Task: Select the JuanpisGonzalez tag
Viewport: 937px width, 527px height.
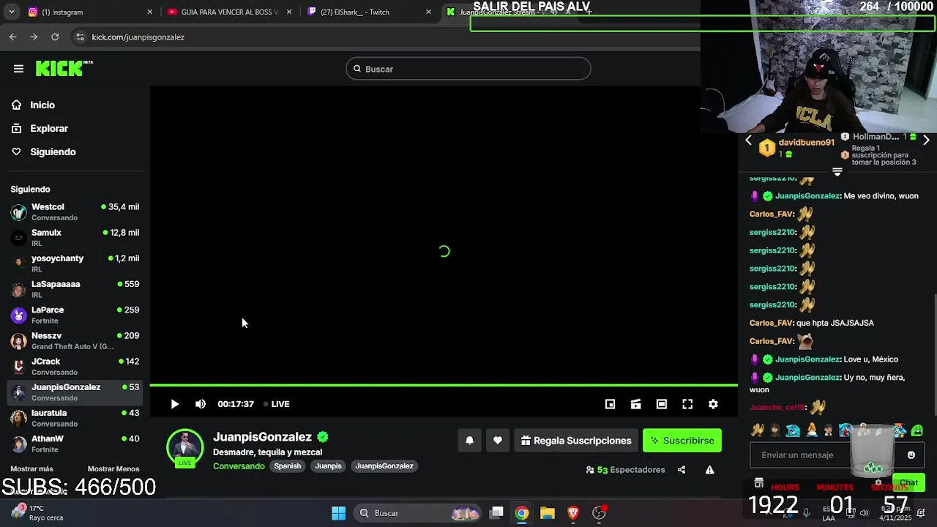Action: pyautogui.click(x=384, y=466)
